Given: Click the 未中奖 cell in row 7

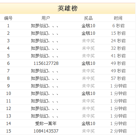Looking at the screenshot, I should [88, 71].
